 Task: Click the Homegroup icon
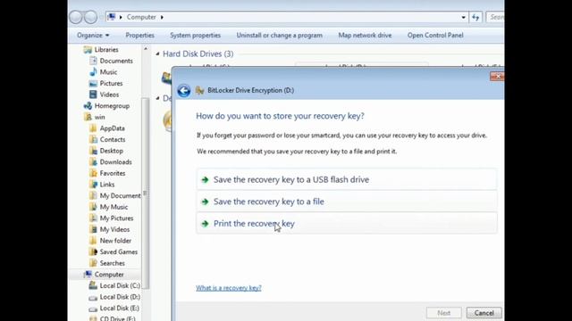88,106
